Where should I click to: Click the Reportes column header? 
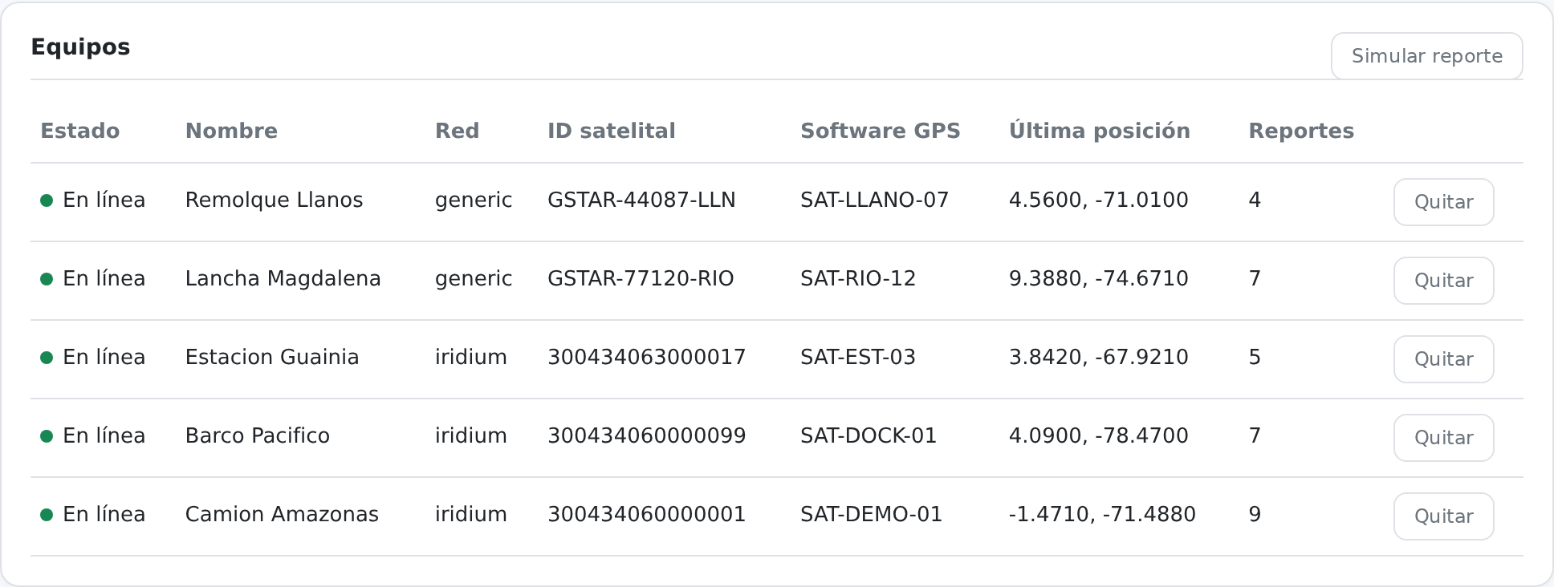point(1301,131)
